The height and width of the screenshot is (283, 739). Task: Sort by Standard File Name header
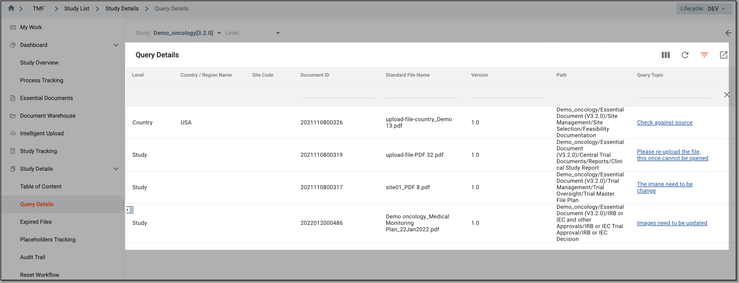[408, 75]
